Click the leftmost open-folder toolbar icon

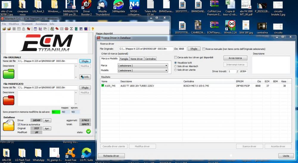click(x=4, y=29)
